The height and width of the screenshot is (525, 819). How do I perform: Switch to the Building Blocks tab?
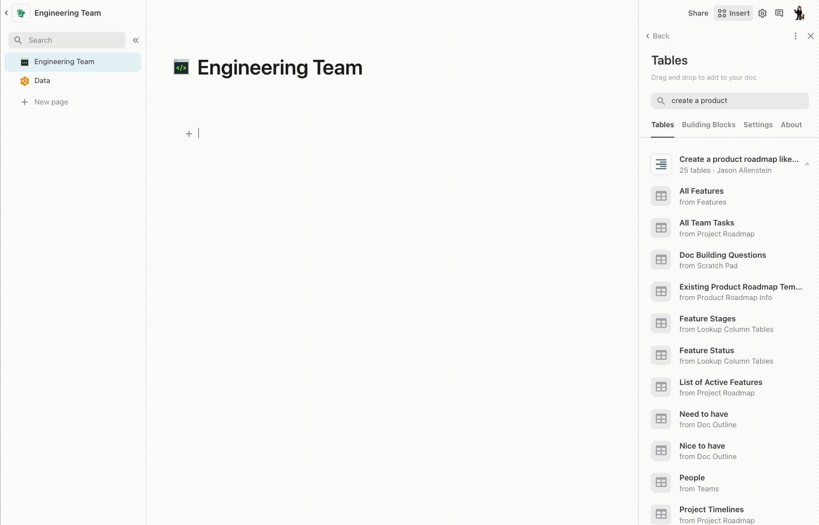pyautogui.click(x=708, y=125)
